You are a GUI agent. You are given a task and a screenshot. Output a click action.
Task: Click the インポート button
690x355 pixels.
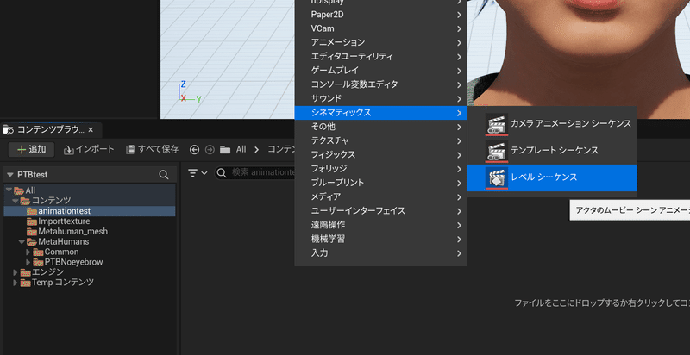click(89, 149)
